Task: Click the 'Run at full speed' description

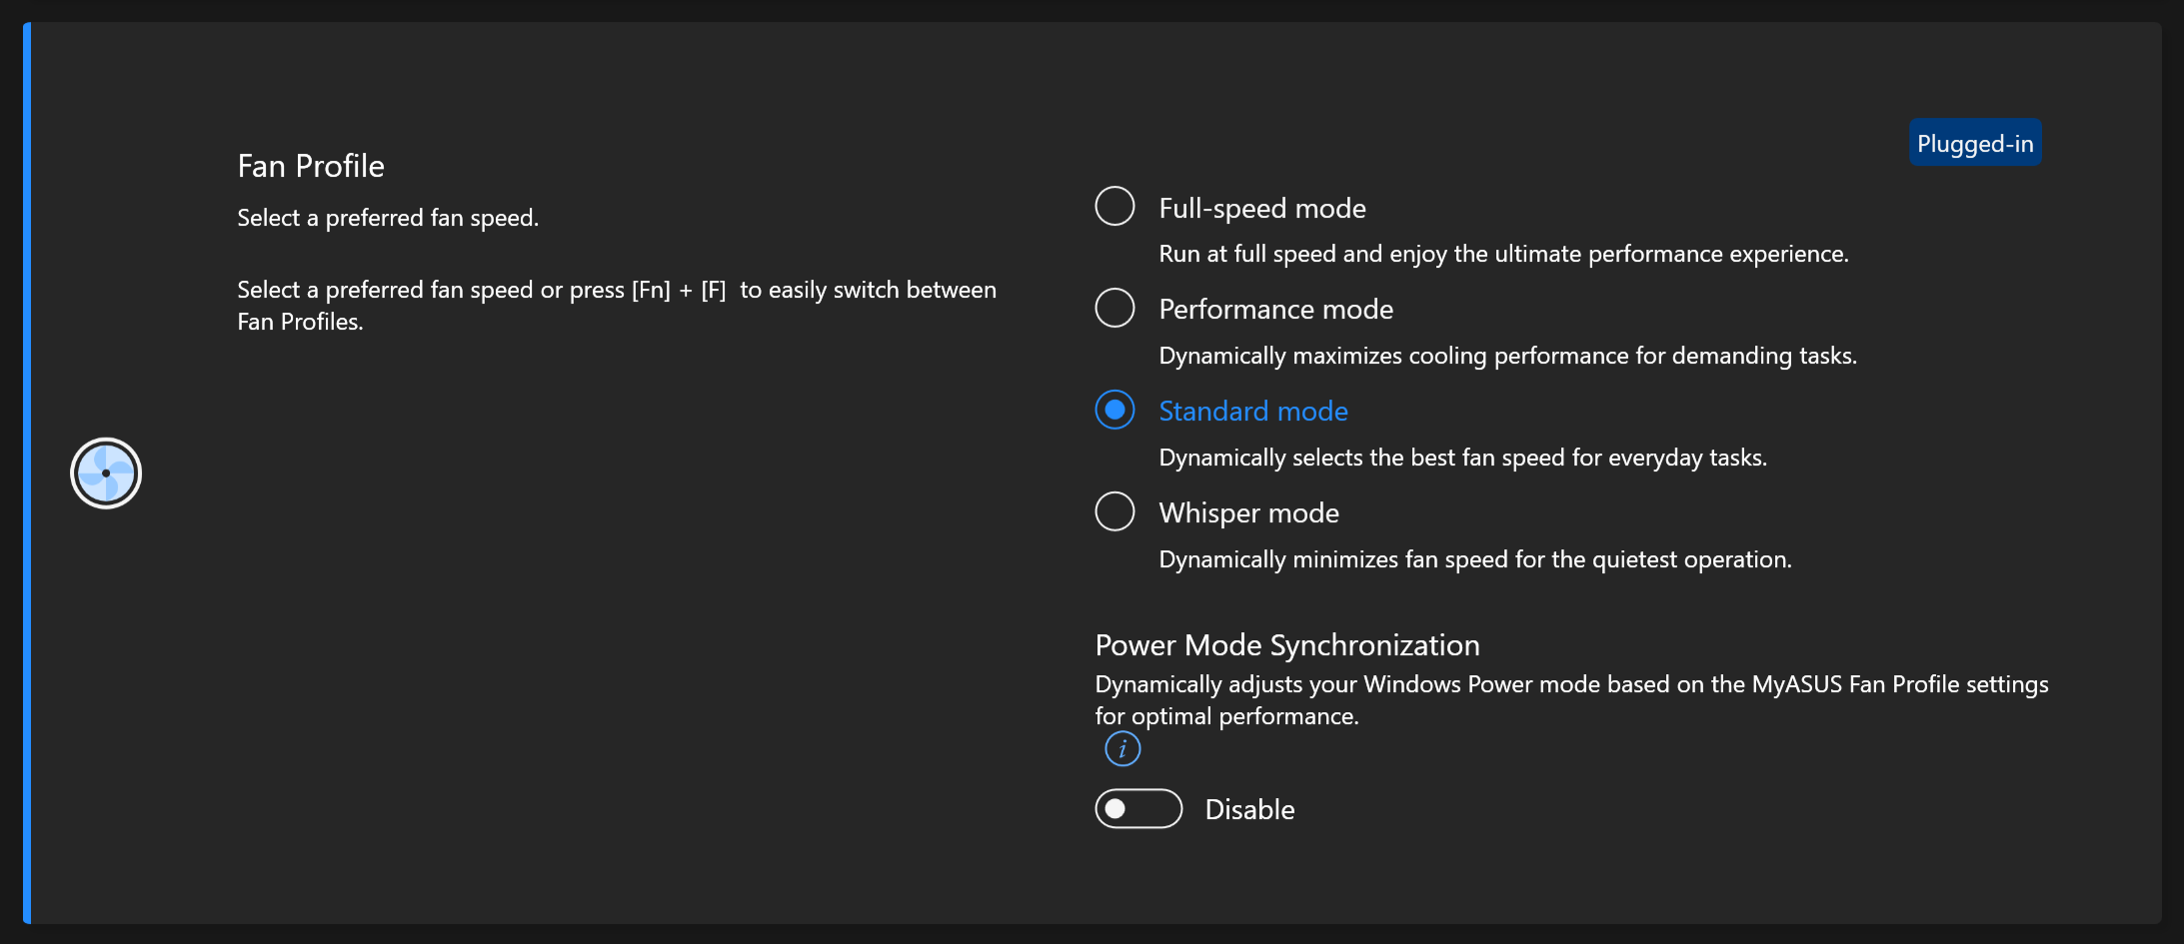Action: (1503, 254)
